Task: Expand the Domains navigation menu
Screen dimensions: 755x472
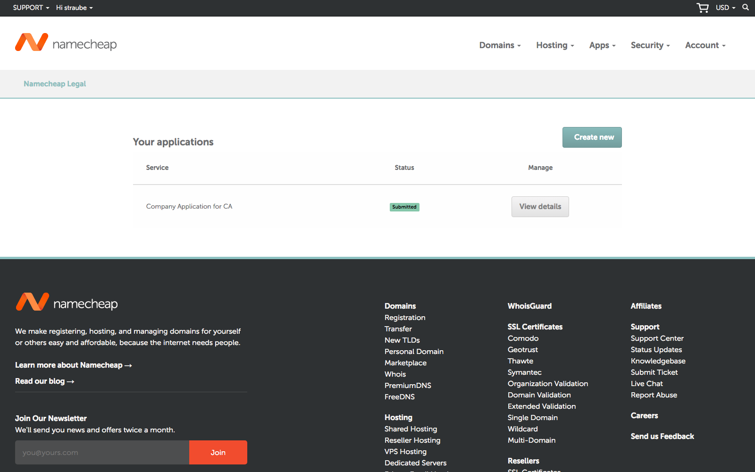Action: [500, 45]
